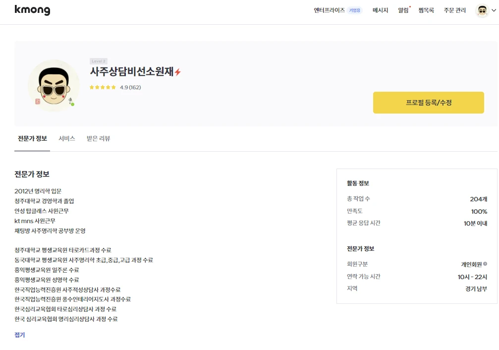Click the 프로필 등록/수정 button
Viewport: 499px width, 350px height.
point(428,102)
